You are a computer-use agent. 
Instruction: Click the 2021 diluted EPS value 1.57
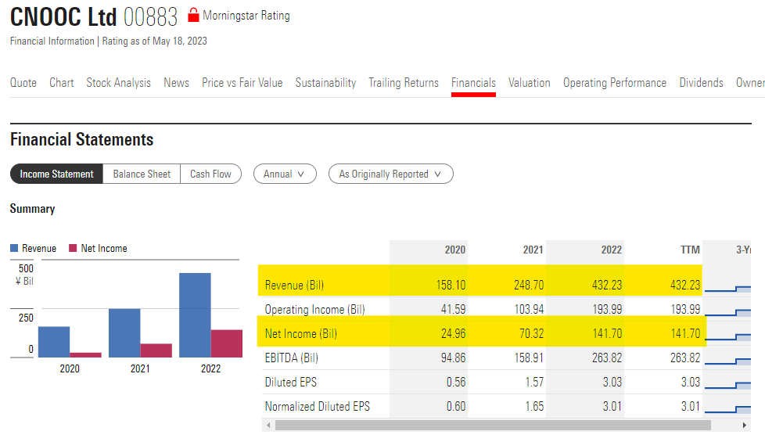[x=534, y=382]
